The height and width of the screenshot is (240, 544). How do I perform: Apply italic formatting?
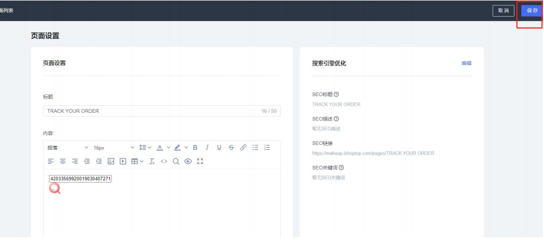pyautogui.click(x=207, y=148)
